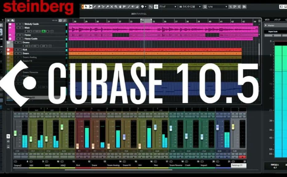
Task: Click the Bass channel volume fader
Action: (217, 128)
